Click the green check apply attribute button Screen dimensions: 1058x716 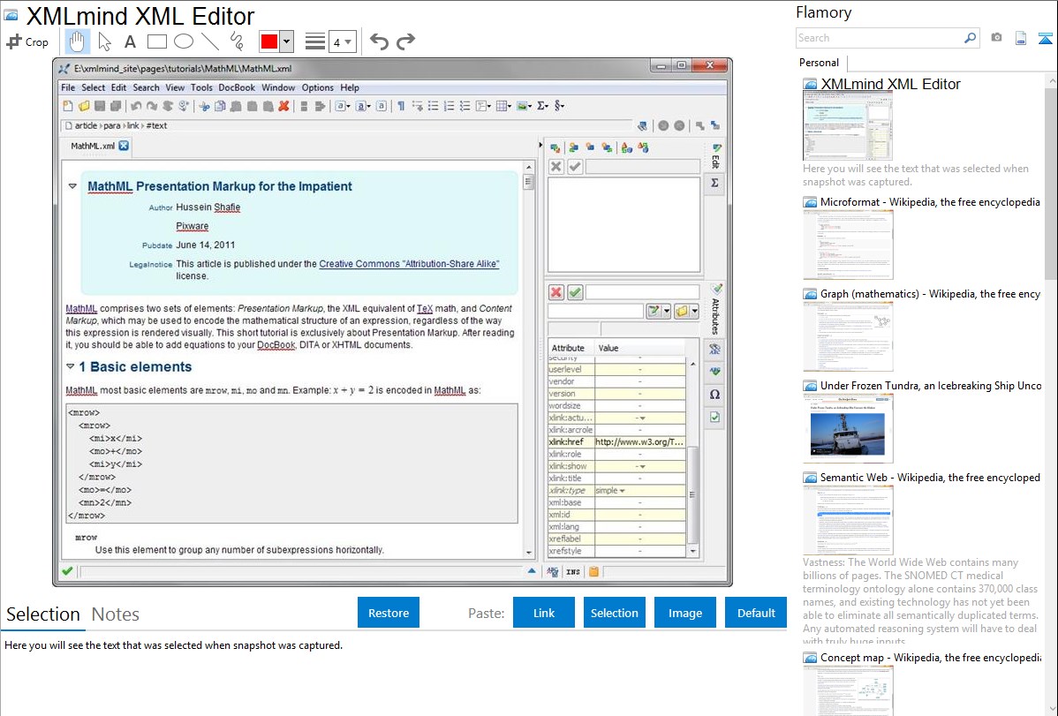coord(575,292)
